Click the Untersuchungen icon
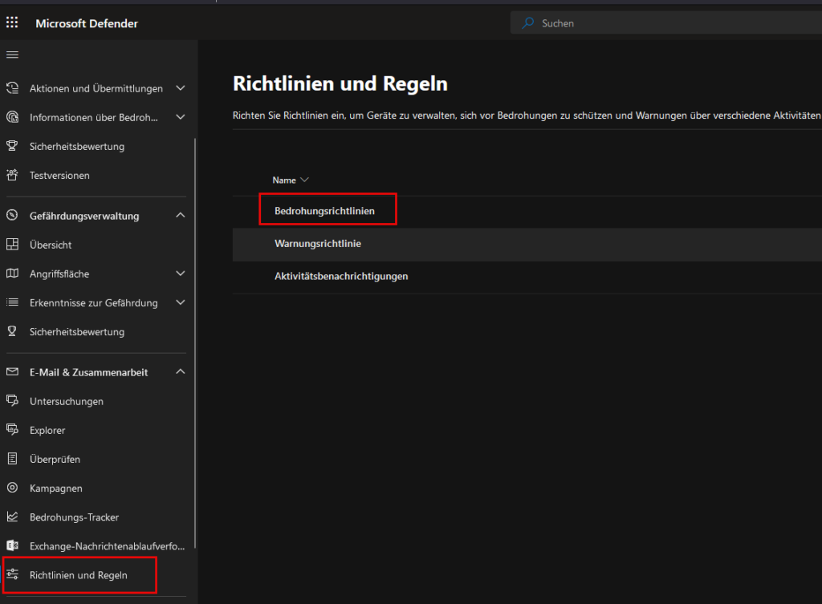This screenshot has width=822, height=604. point(12,400)
